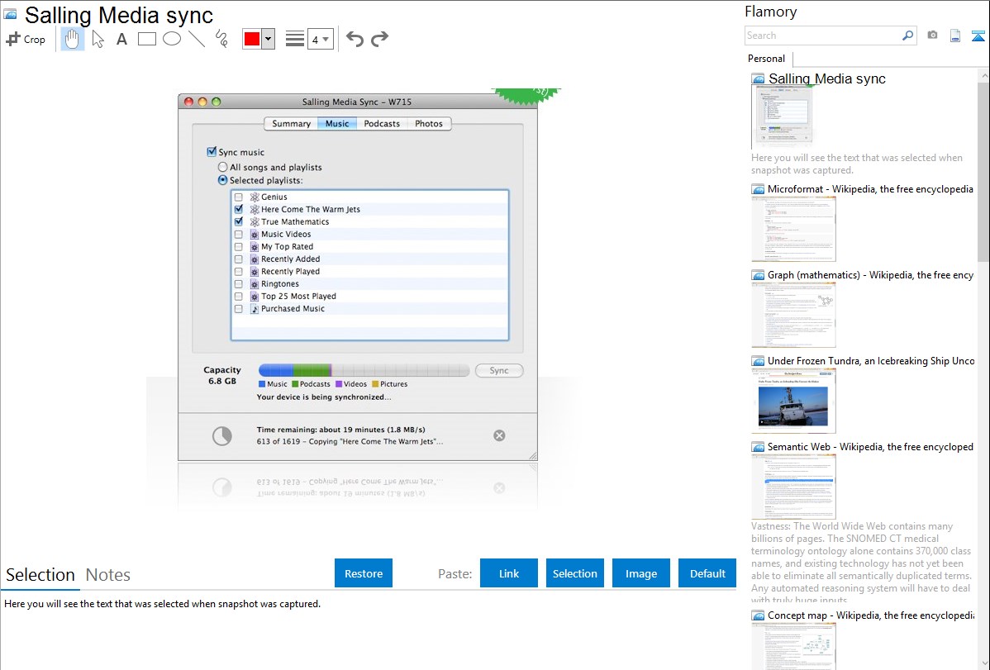Image resolution: width=990 pixels, height=670 pixels.
Task: Click the Sync button
Action: click(499, 371)
